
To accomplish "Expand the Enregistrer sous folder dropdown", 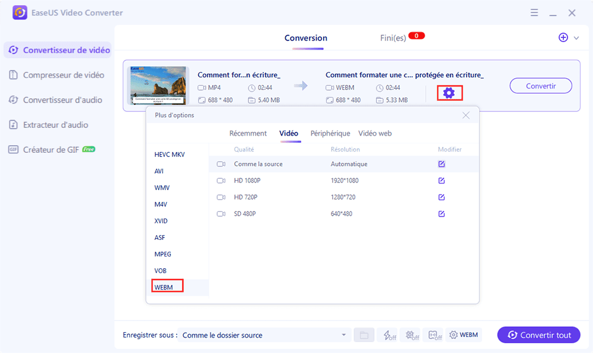I will [x=344, y=335].
